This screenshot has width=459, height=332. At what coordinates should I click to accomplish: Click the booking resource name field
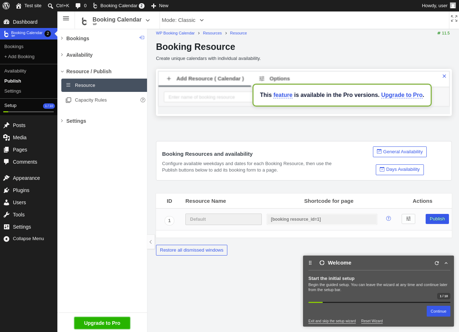[x=208, y=97]
